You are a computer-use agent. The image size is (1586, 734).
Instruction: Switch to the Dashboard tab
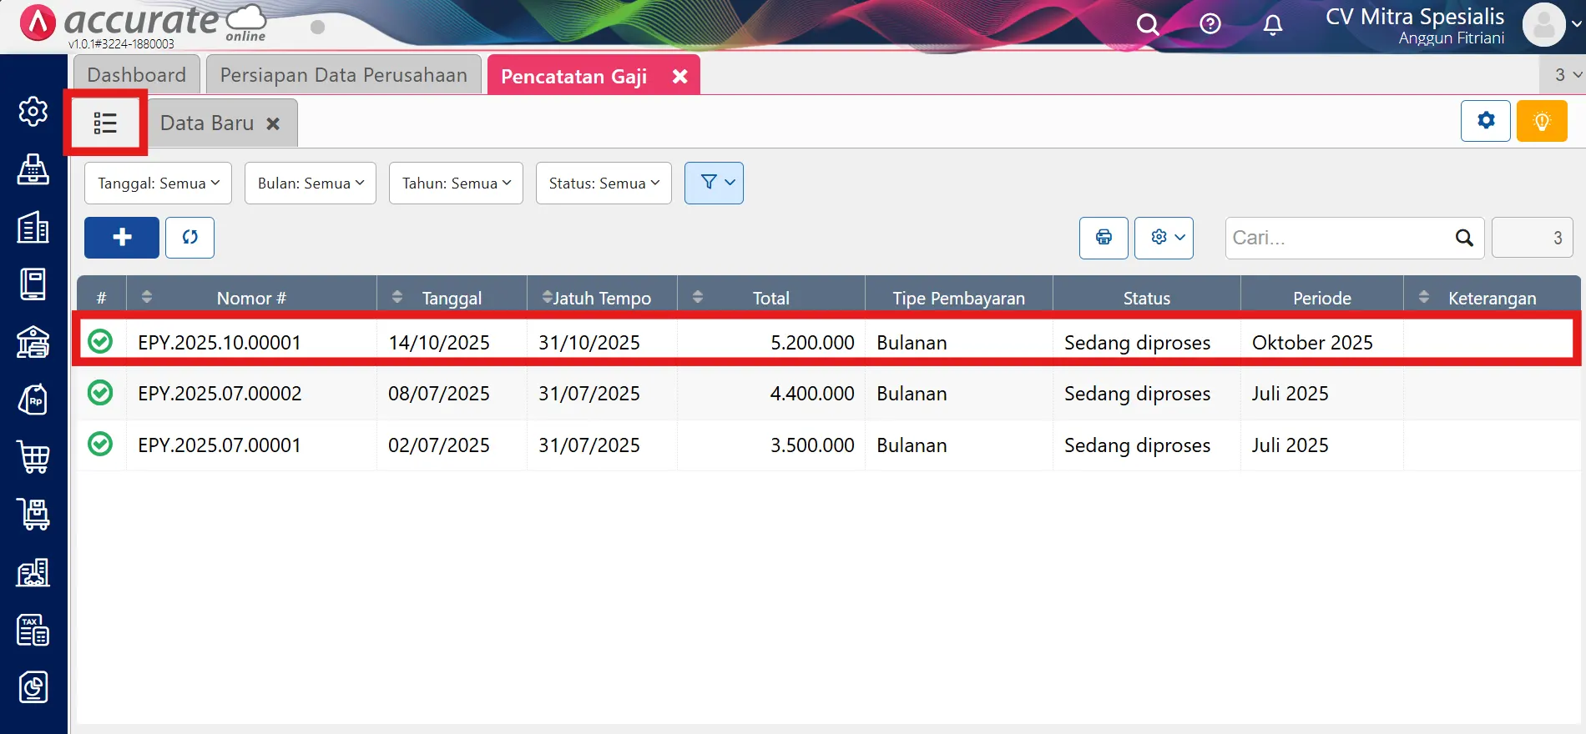(136, 75)
